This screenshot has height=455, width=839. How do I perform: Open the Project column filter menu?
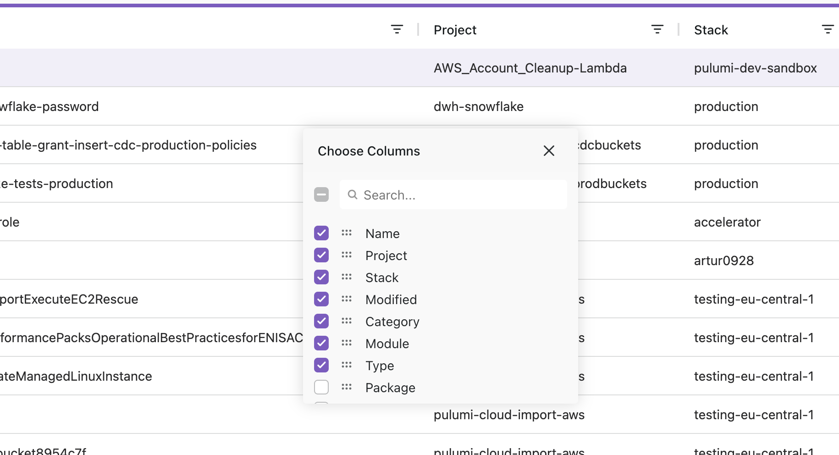point(657,30)
